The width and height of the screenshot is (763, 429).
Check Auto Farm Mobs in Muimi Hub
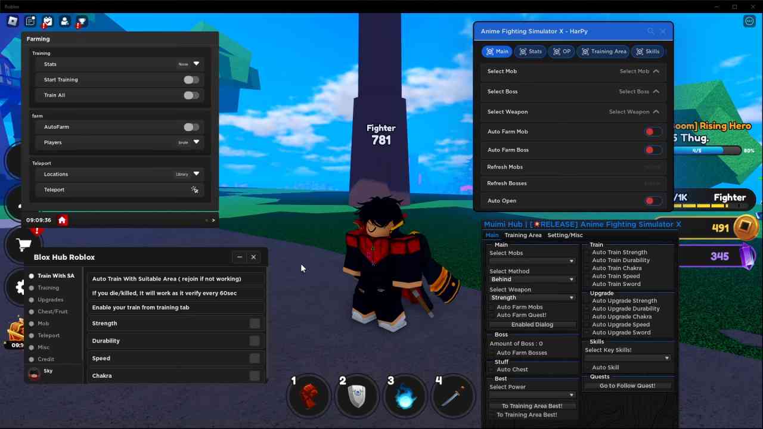coord(492,307)
